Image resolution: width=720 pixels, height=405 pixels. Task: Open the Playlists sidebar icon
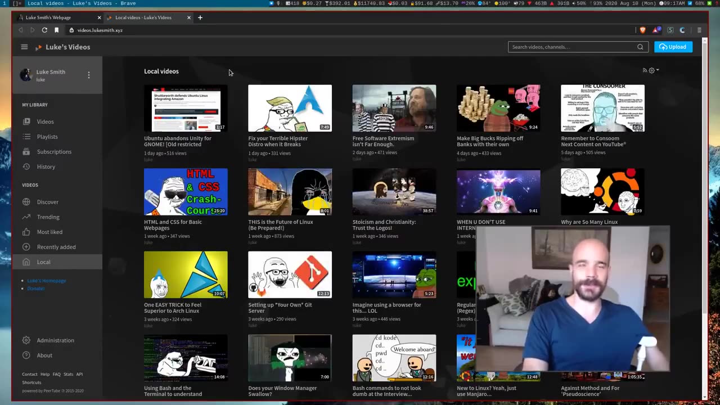pyautogui.click(x=26, y=137)
